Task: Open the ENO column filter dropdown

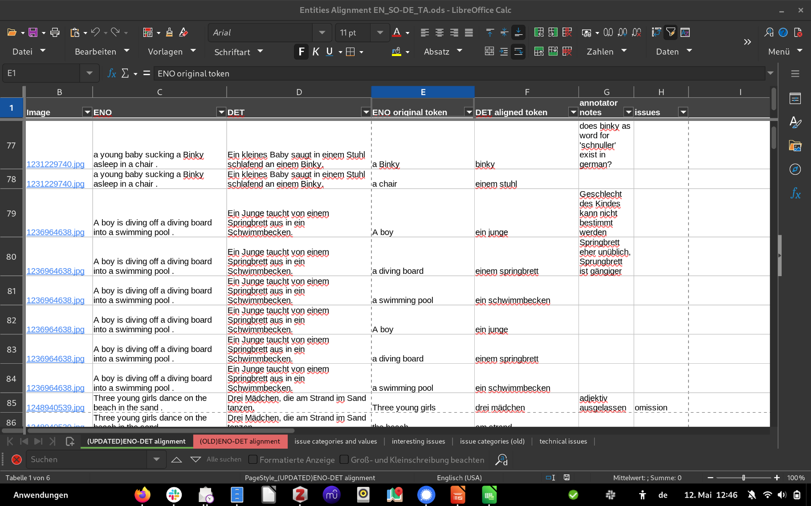Action: click(221, 112)
